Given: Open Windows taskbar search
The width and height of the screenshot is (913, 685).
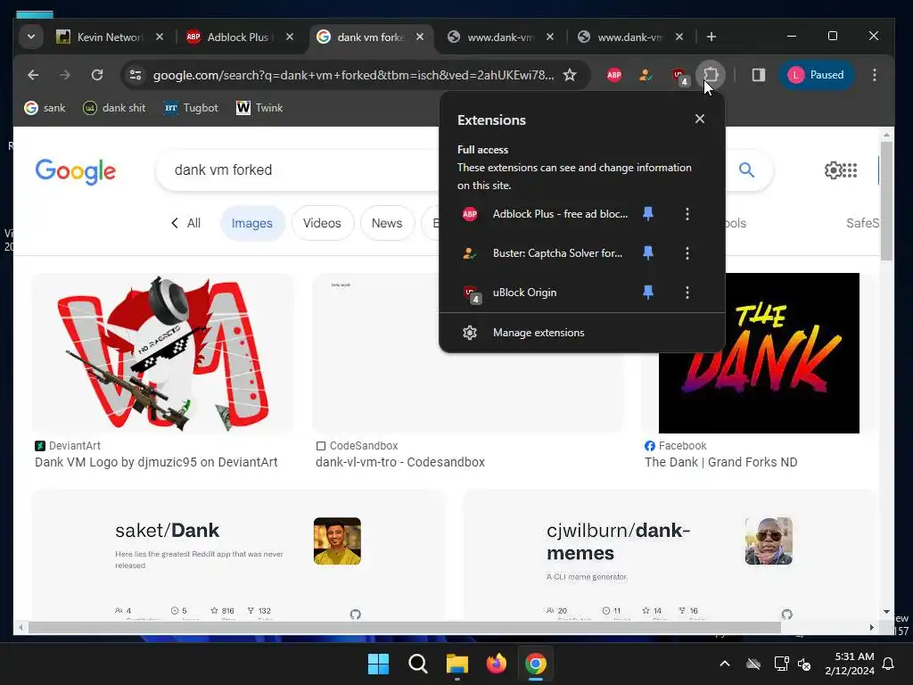Looking at the screenshot, I should [x=417, y=664].
